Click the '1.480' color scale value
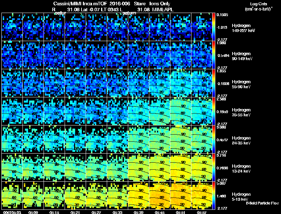This screenshot has height=214, width=281. pos(221,196)
